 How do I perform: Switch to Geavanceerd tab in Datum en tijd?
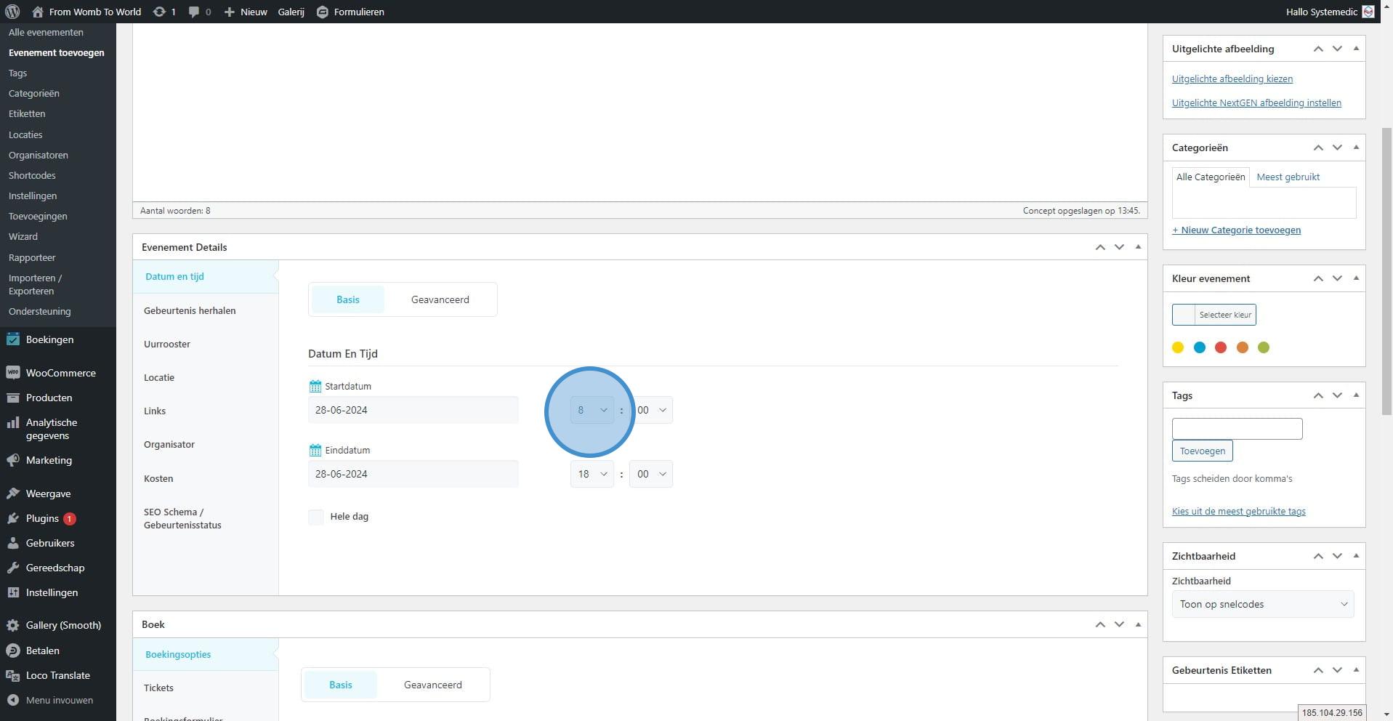tap(440, 299)
